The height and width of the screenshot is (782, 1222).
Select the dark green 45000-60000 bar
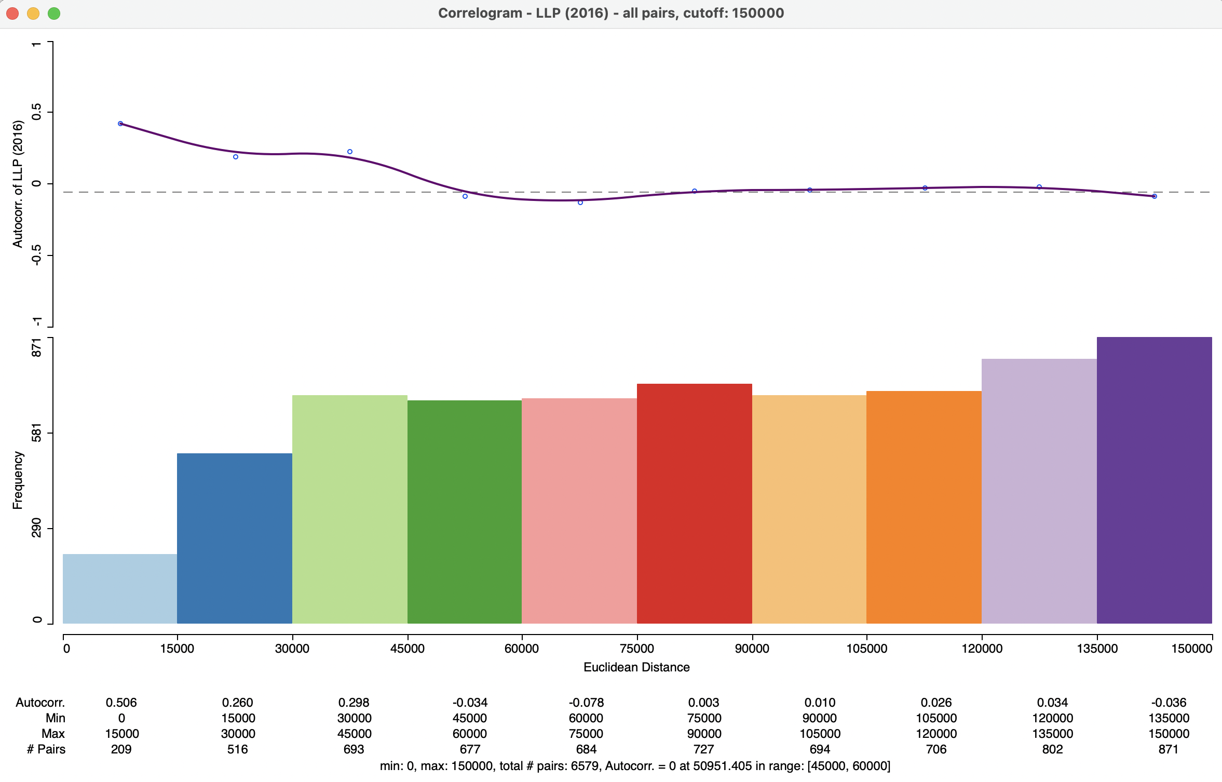pos(465,511)
